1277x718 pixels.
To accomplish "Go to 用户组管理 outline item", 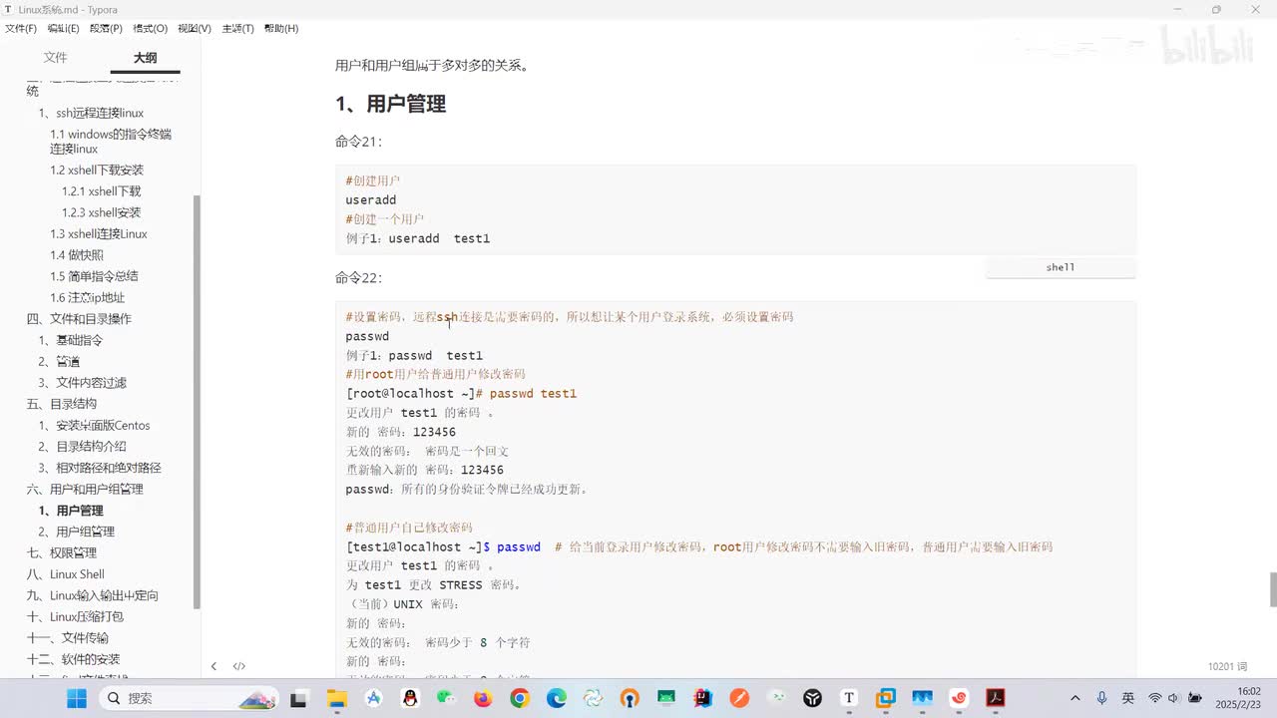I will [x=76, y=532].
